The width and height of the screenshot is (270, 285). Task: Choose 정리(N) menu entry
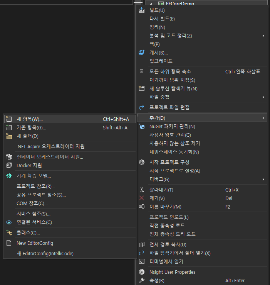(x=157, y=27)
